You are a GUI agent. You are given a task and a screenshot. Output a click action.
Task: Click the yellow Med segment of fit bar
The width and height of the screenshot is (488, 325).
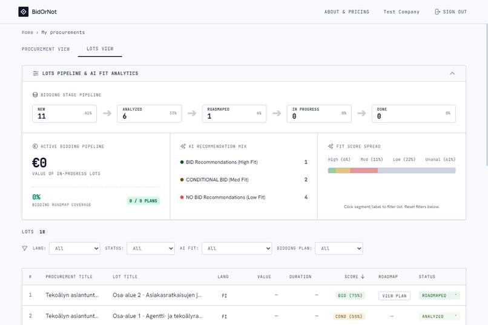pyautogui.click(x=343, y=171)
